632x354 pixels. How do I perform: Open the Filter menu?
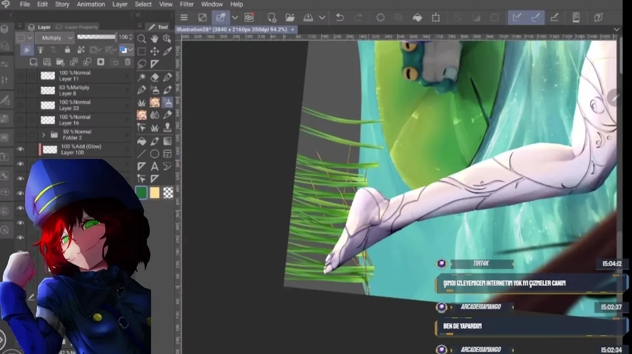point(187,4)
